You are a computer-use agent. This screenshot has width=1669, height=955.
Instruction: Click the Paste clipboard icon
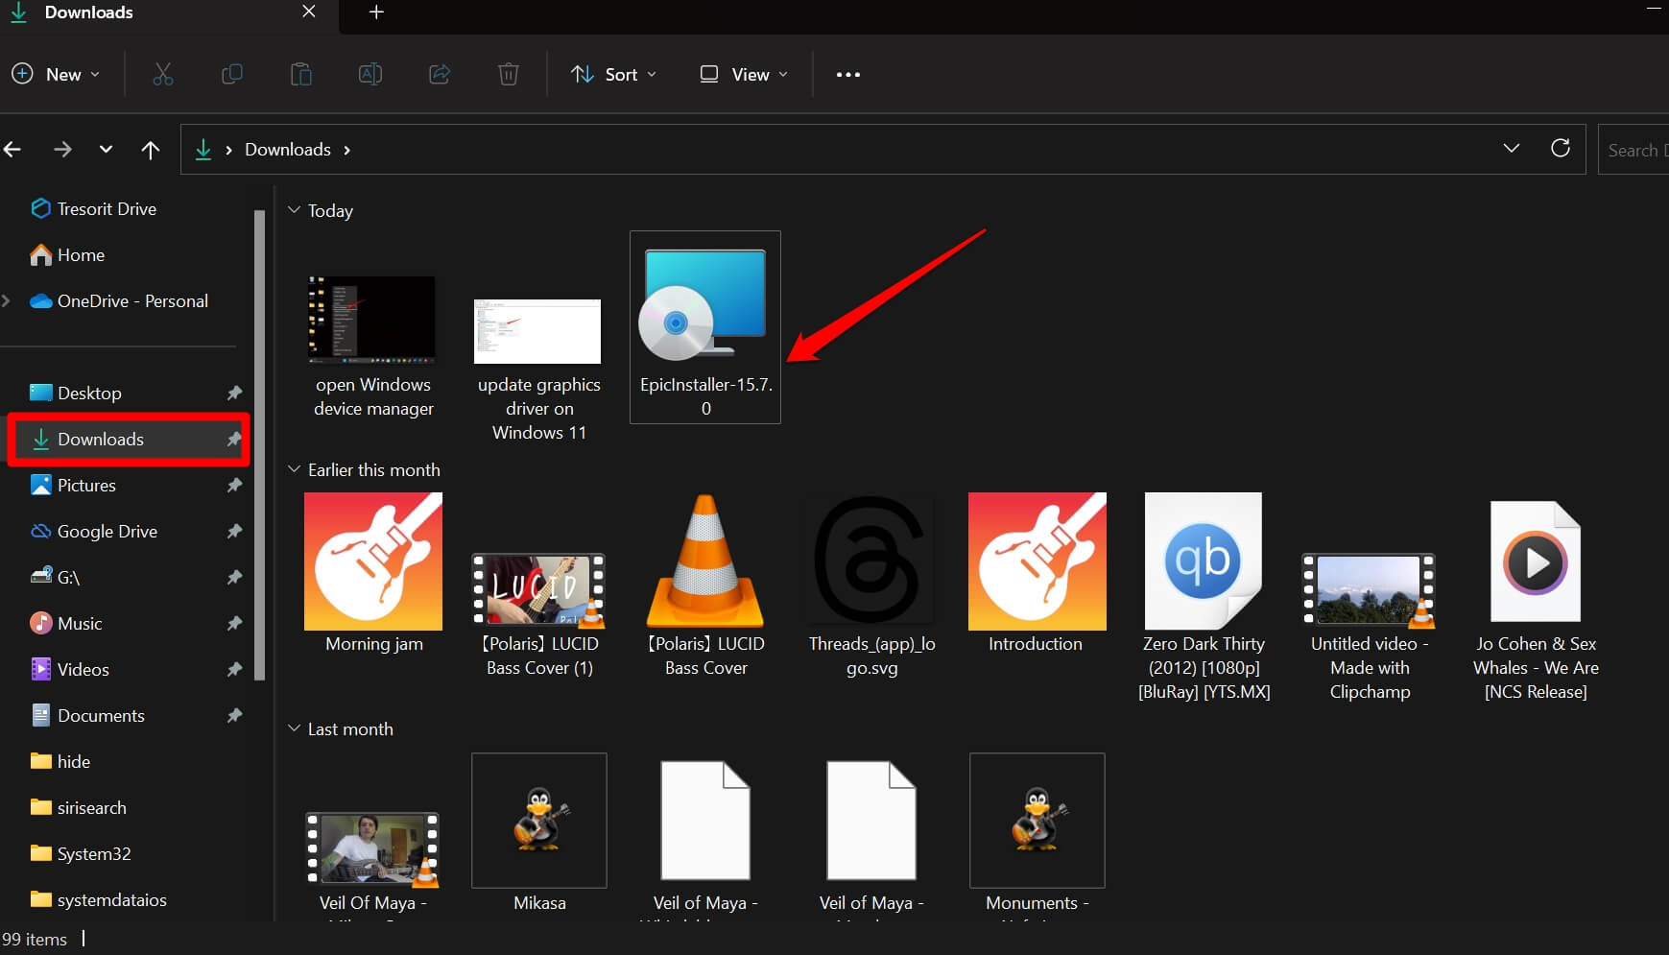(301, 74)
